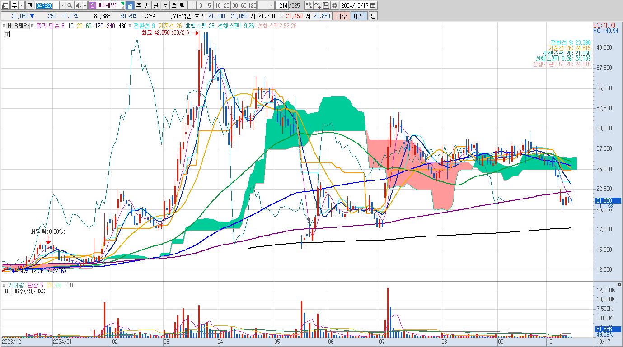623x347 pixels.
Task: Select the 분 minute chart period
Action: click(164, 5)
